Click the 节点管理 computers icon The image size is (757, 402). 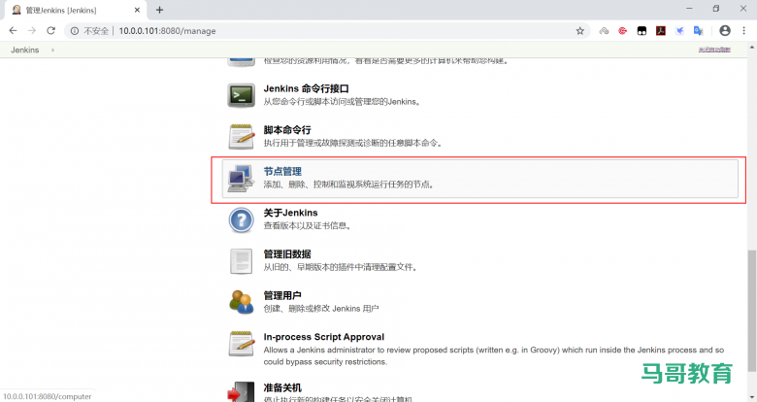(x=241, y=178)
